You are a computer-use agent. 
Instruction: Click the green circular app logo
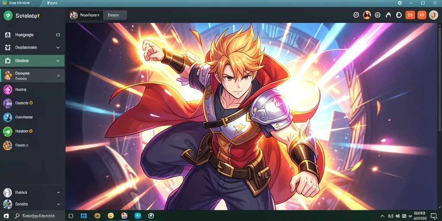point(8,15)
